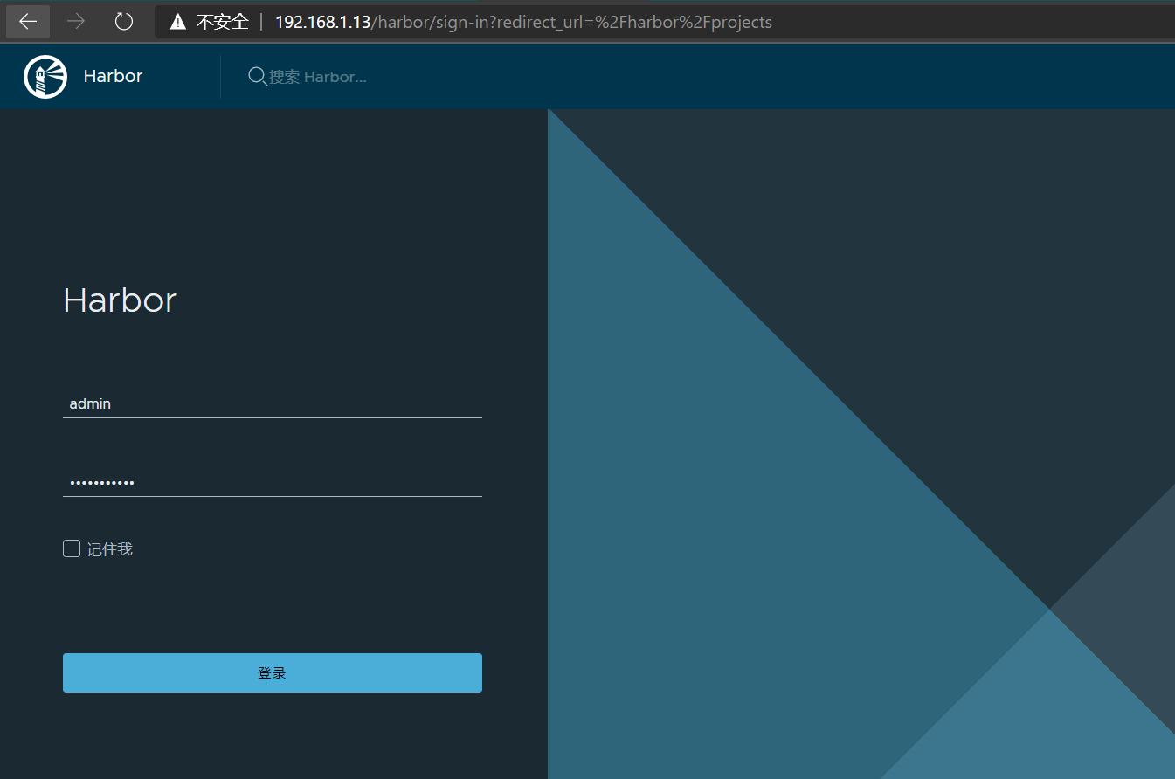Click the browser back arrow button
The height and width of the screenshot is (779, 1175).
tap(28, 22)
